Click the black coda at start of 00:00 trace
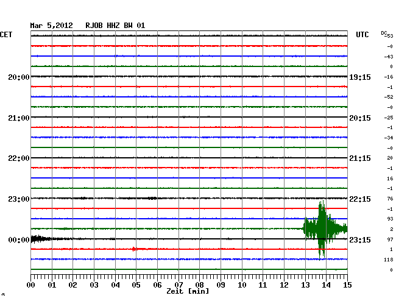 click(41, 239)
